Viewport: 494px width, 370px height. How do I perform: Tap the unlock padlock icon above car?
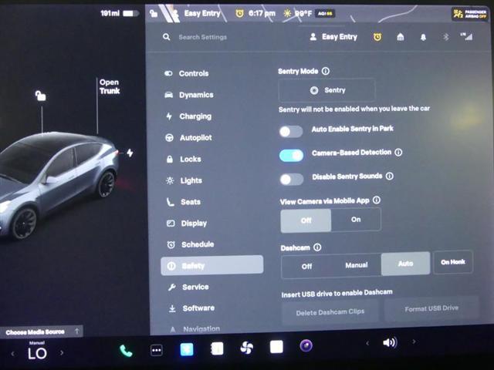pos(41,96)
